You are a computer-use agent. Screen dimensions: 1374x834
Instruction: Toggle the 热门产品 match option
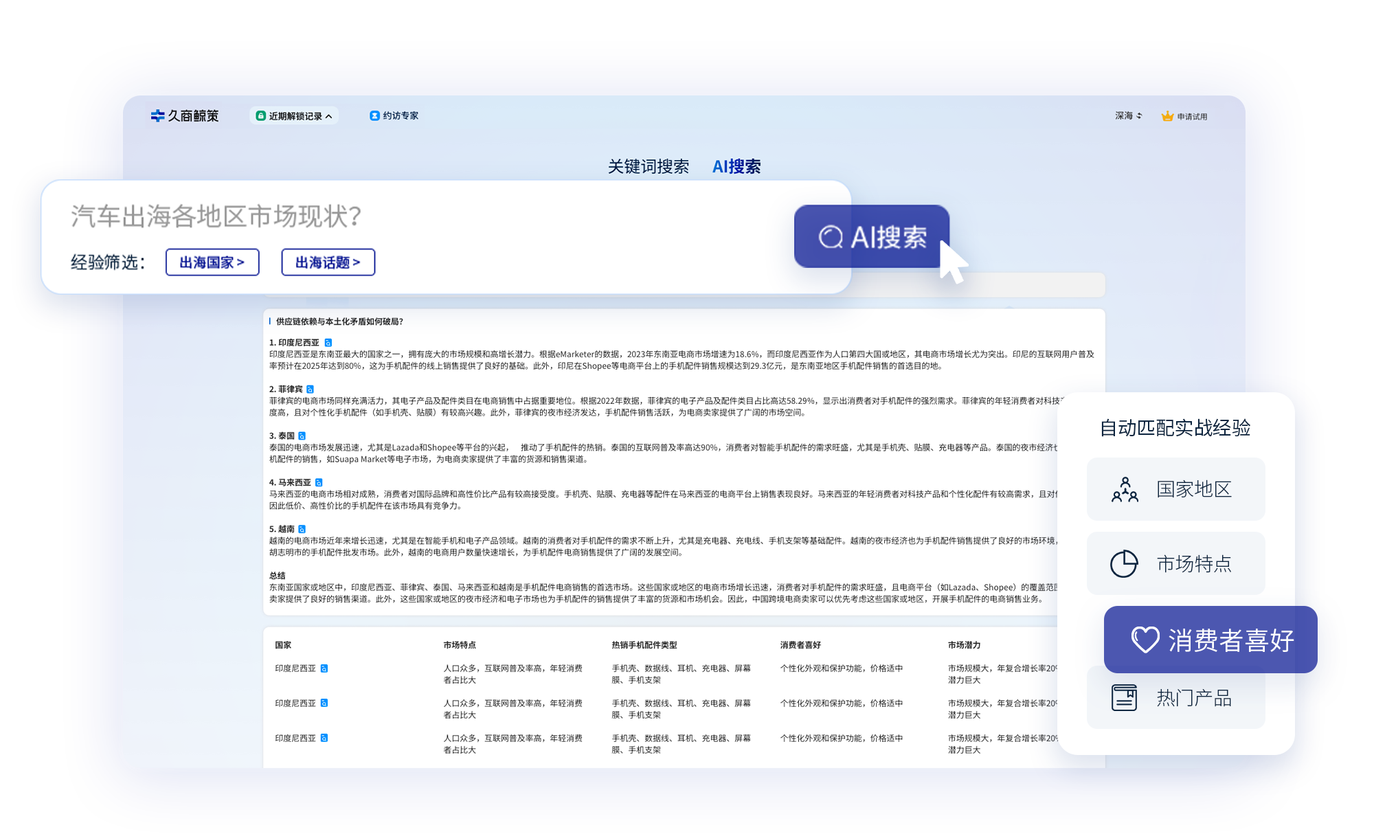click(x=1176, y=698)
